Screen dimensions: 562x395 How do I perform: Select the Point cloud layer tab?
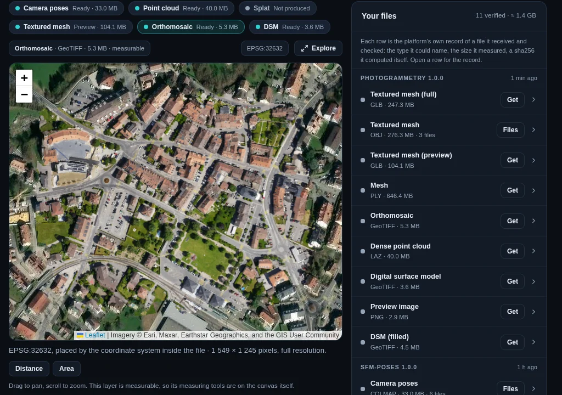pos(181,8)
